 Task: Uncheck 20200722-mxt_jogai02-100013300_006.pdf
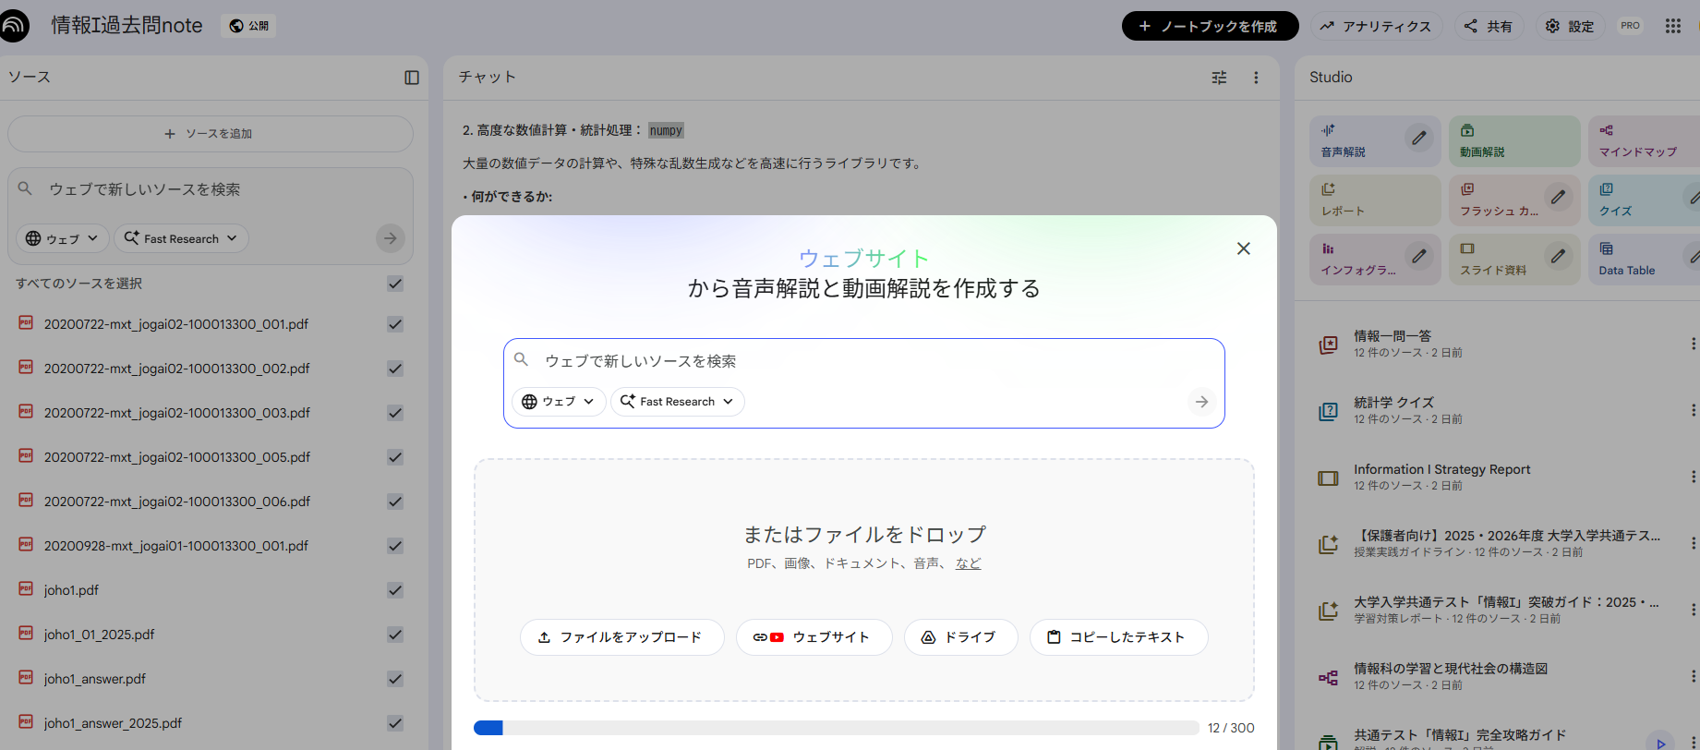(x=395, y=502)
